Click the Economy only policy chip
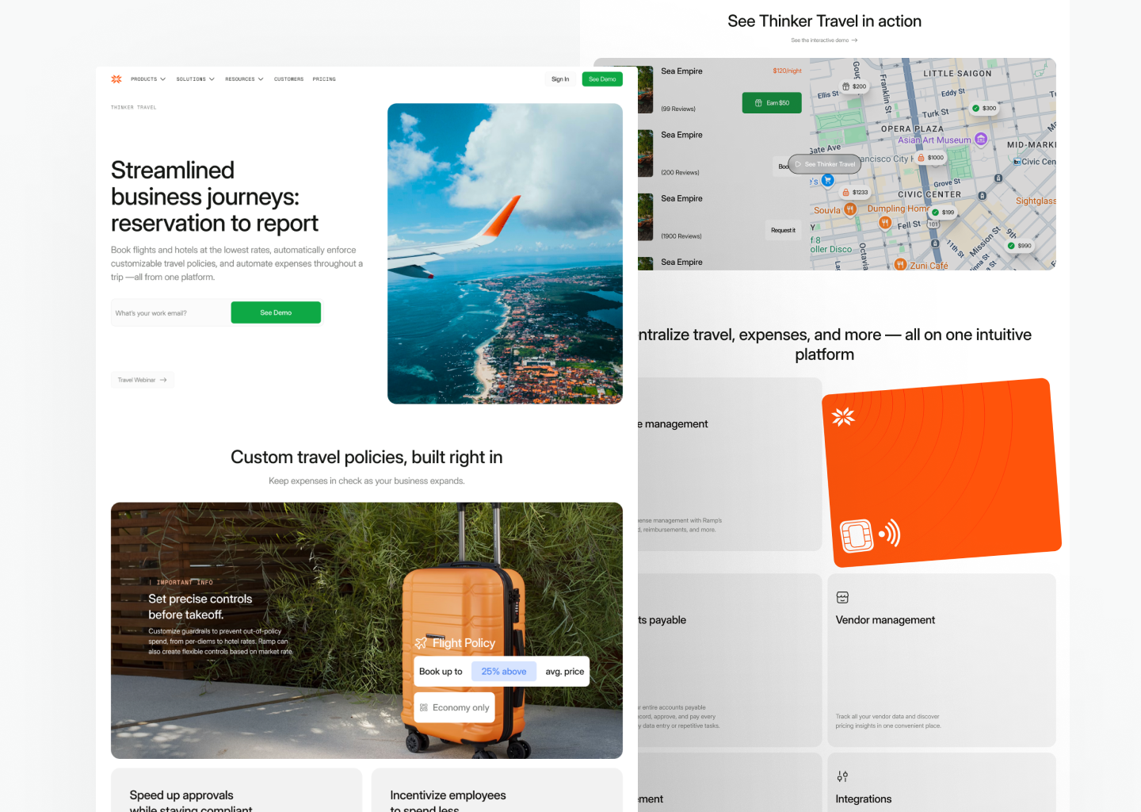This screenshot has height=812, width=1141. [x=454, y=707]
